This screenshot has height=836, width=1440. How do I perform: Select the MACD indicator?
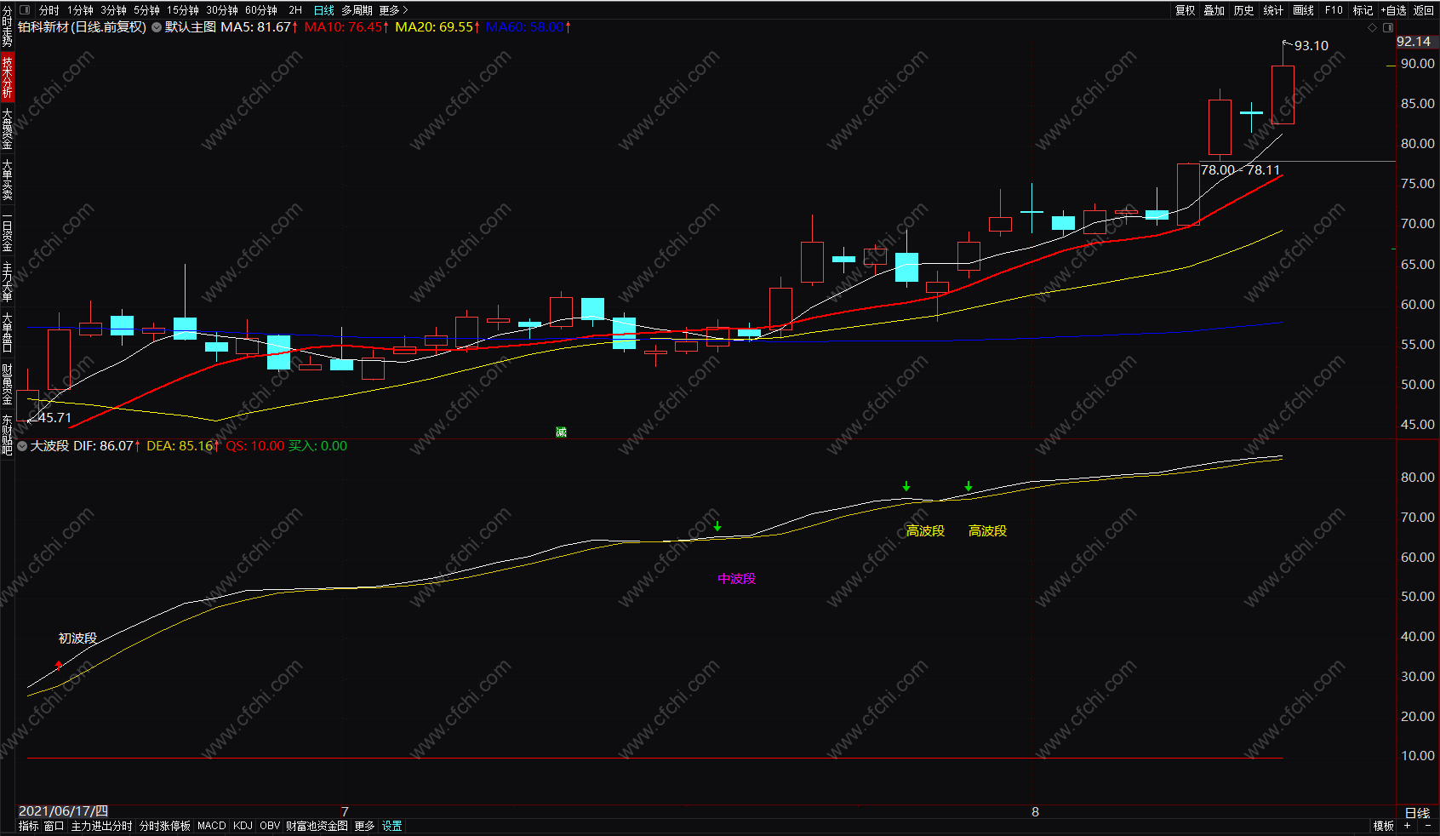point(212,826)
